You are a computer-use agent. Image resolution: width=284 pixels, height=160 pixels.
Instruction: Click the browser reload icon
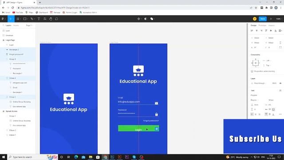point(13,8)
